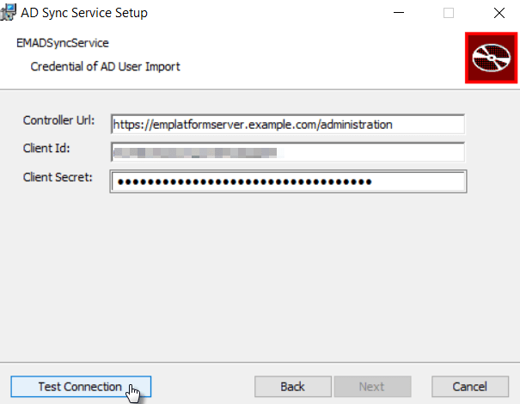Image resolution: width=520 pixels, height=404 pixels.
Task: Click the Client Secret label
Action: tap(58, 177)
